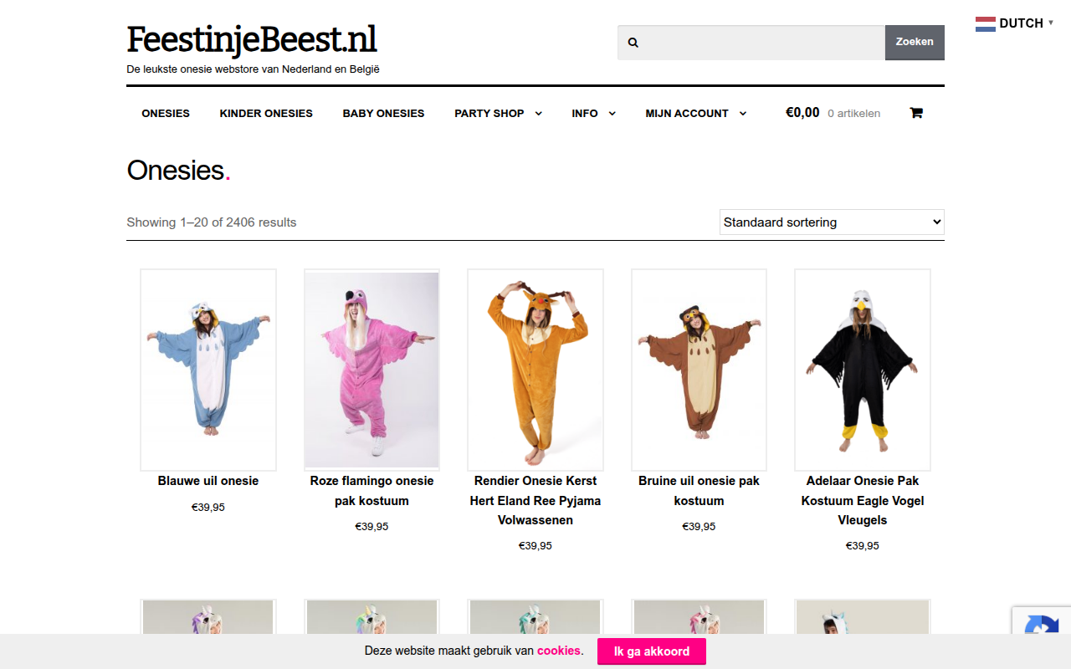The image size is (1071, 669).
Task: Open the DUTCH language selector arrow
Action: tap(1051, 23)
